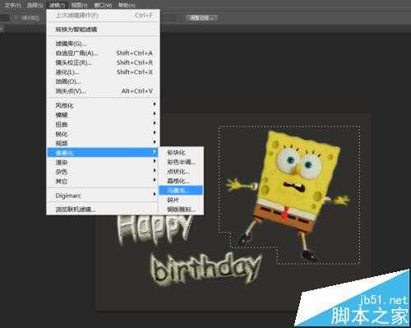This screenshot has width=411, height=328.
Task: Expand the 风格化 submenu
Action: 103,105
